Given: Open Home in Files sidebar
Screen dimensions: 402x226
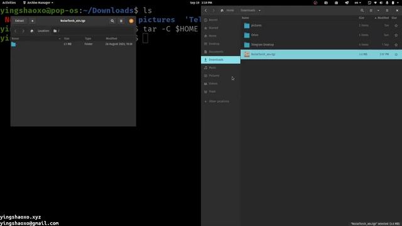Looking at the screenshot, I should click(220, 36).
